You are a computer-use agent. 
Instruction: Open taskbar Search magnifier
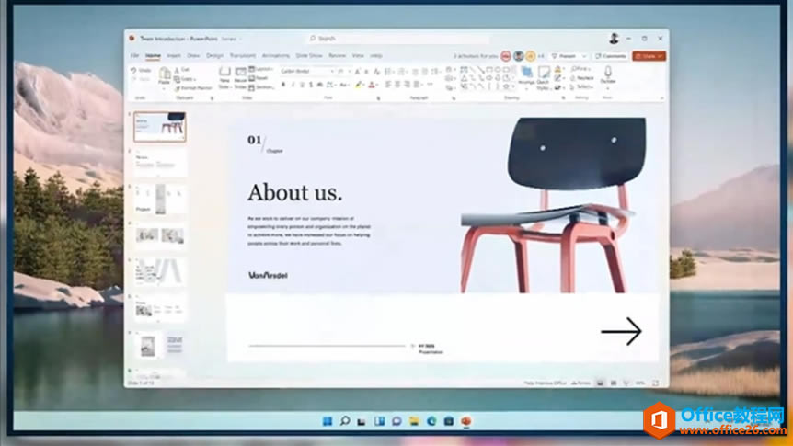(x=345, y=421)
